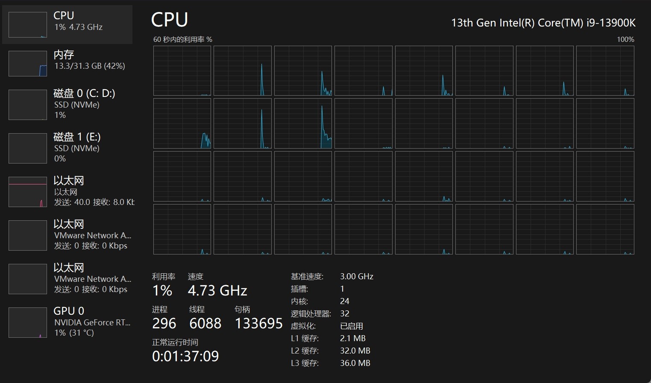Viewport: 651px width, 383px height.
Task: Click the active 以太网 graph thumbnail with pink line
Action: pos(28,192)
